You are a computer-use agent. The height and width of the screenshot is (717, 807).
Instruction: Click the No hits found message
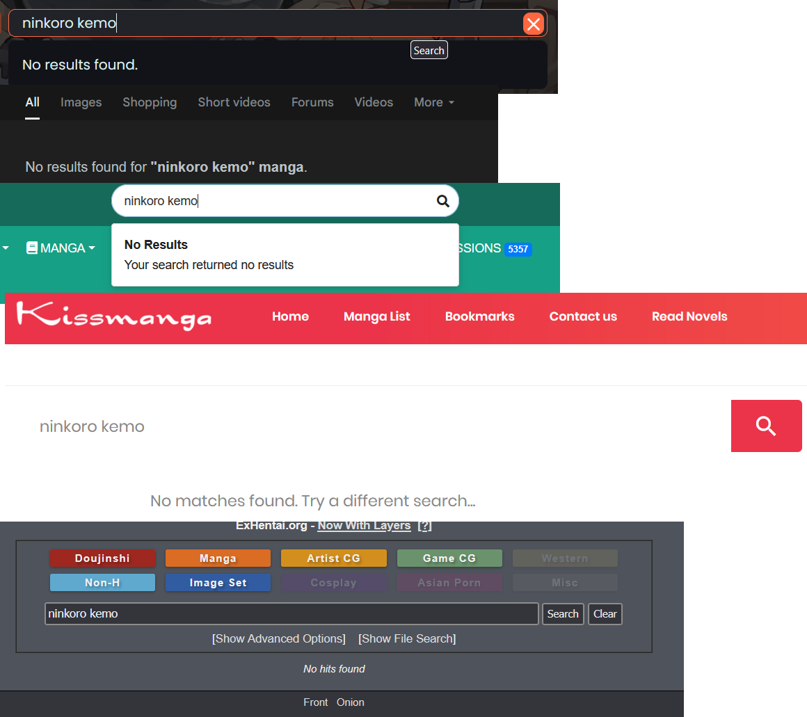pos(334,668)
